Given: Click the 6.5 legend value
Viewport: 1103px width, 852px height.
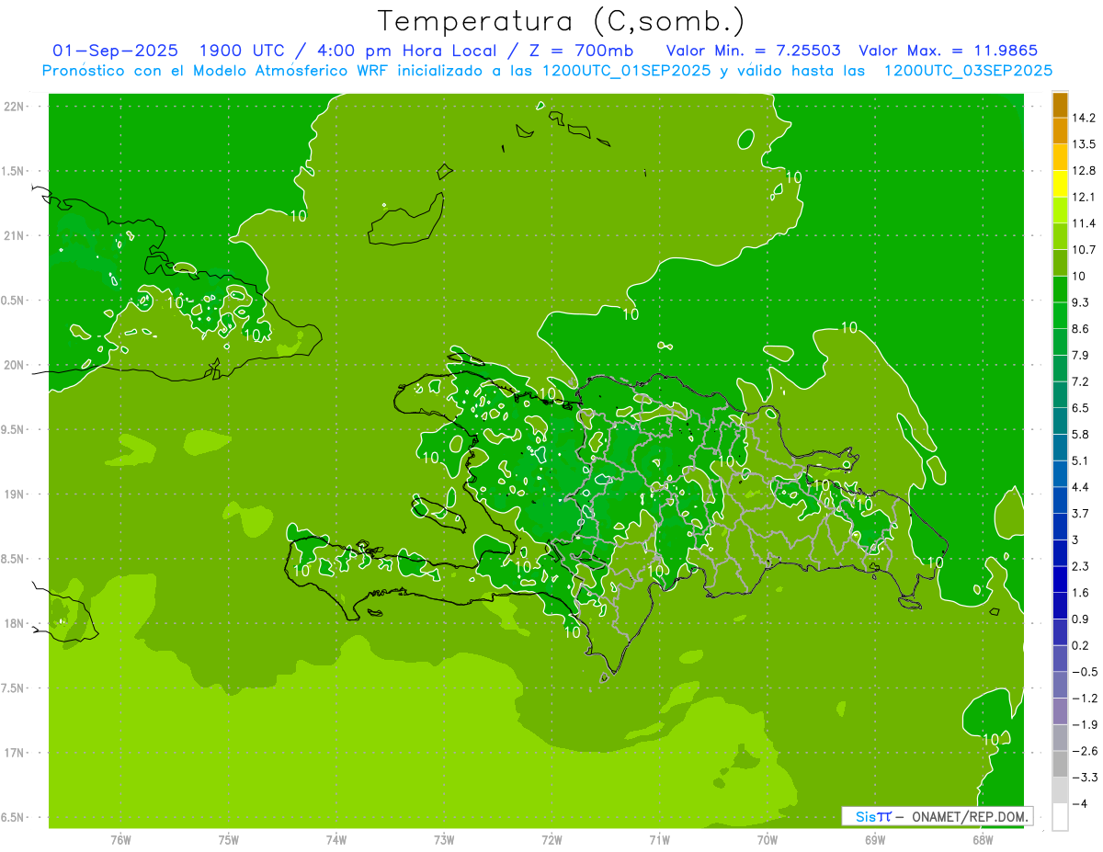Looking at the screenshot, I should tap(1081, 407).
